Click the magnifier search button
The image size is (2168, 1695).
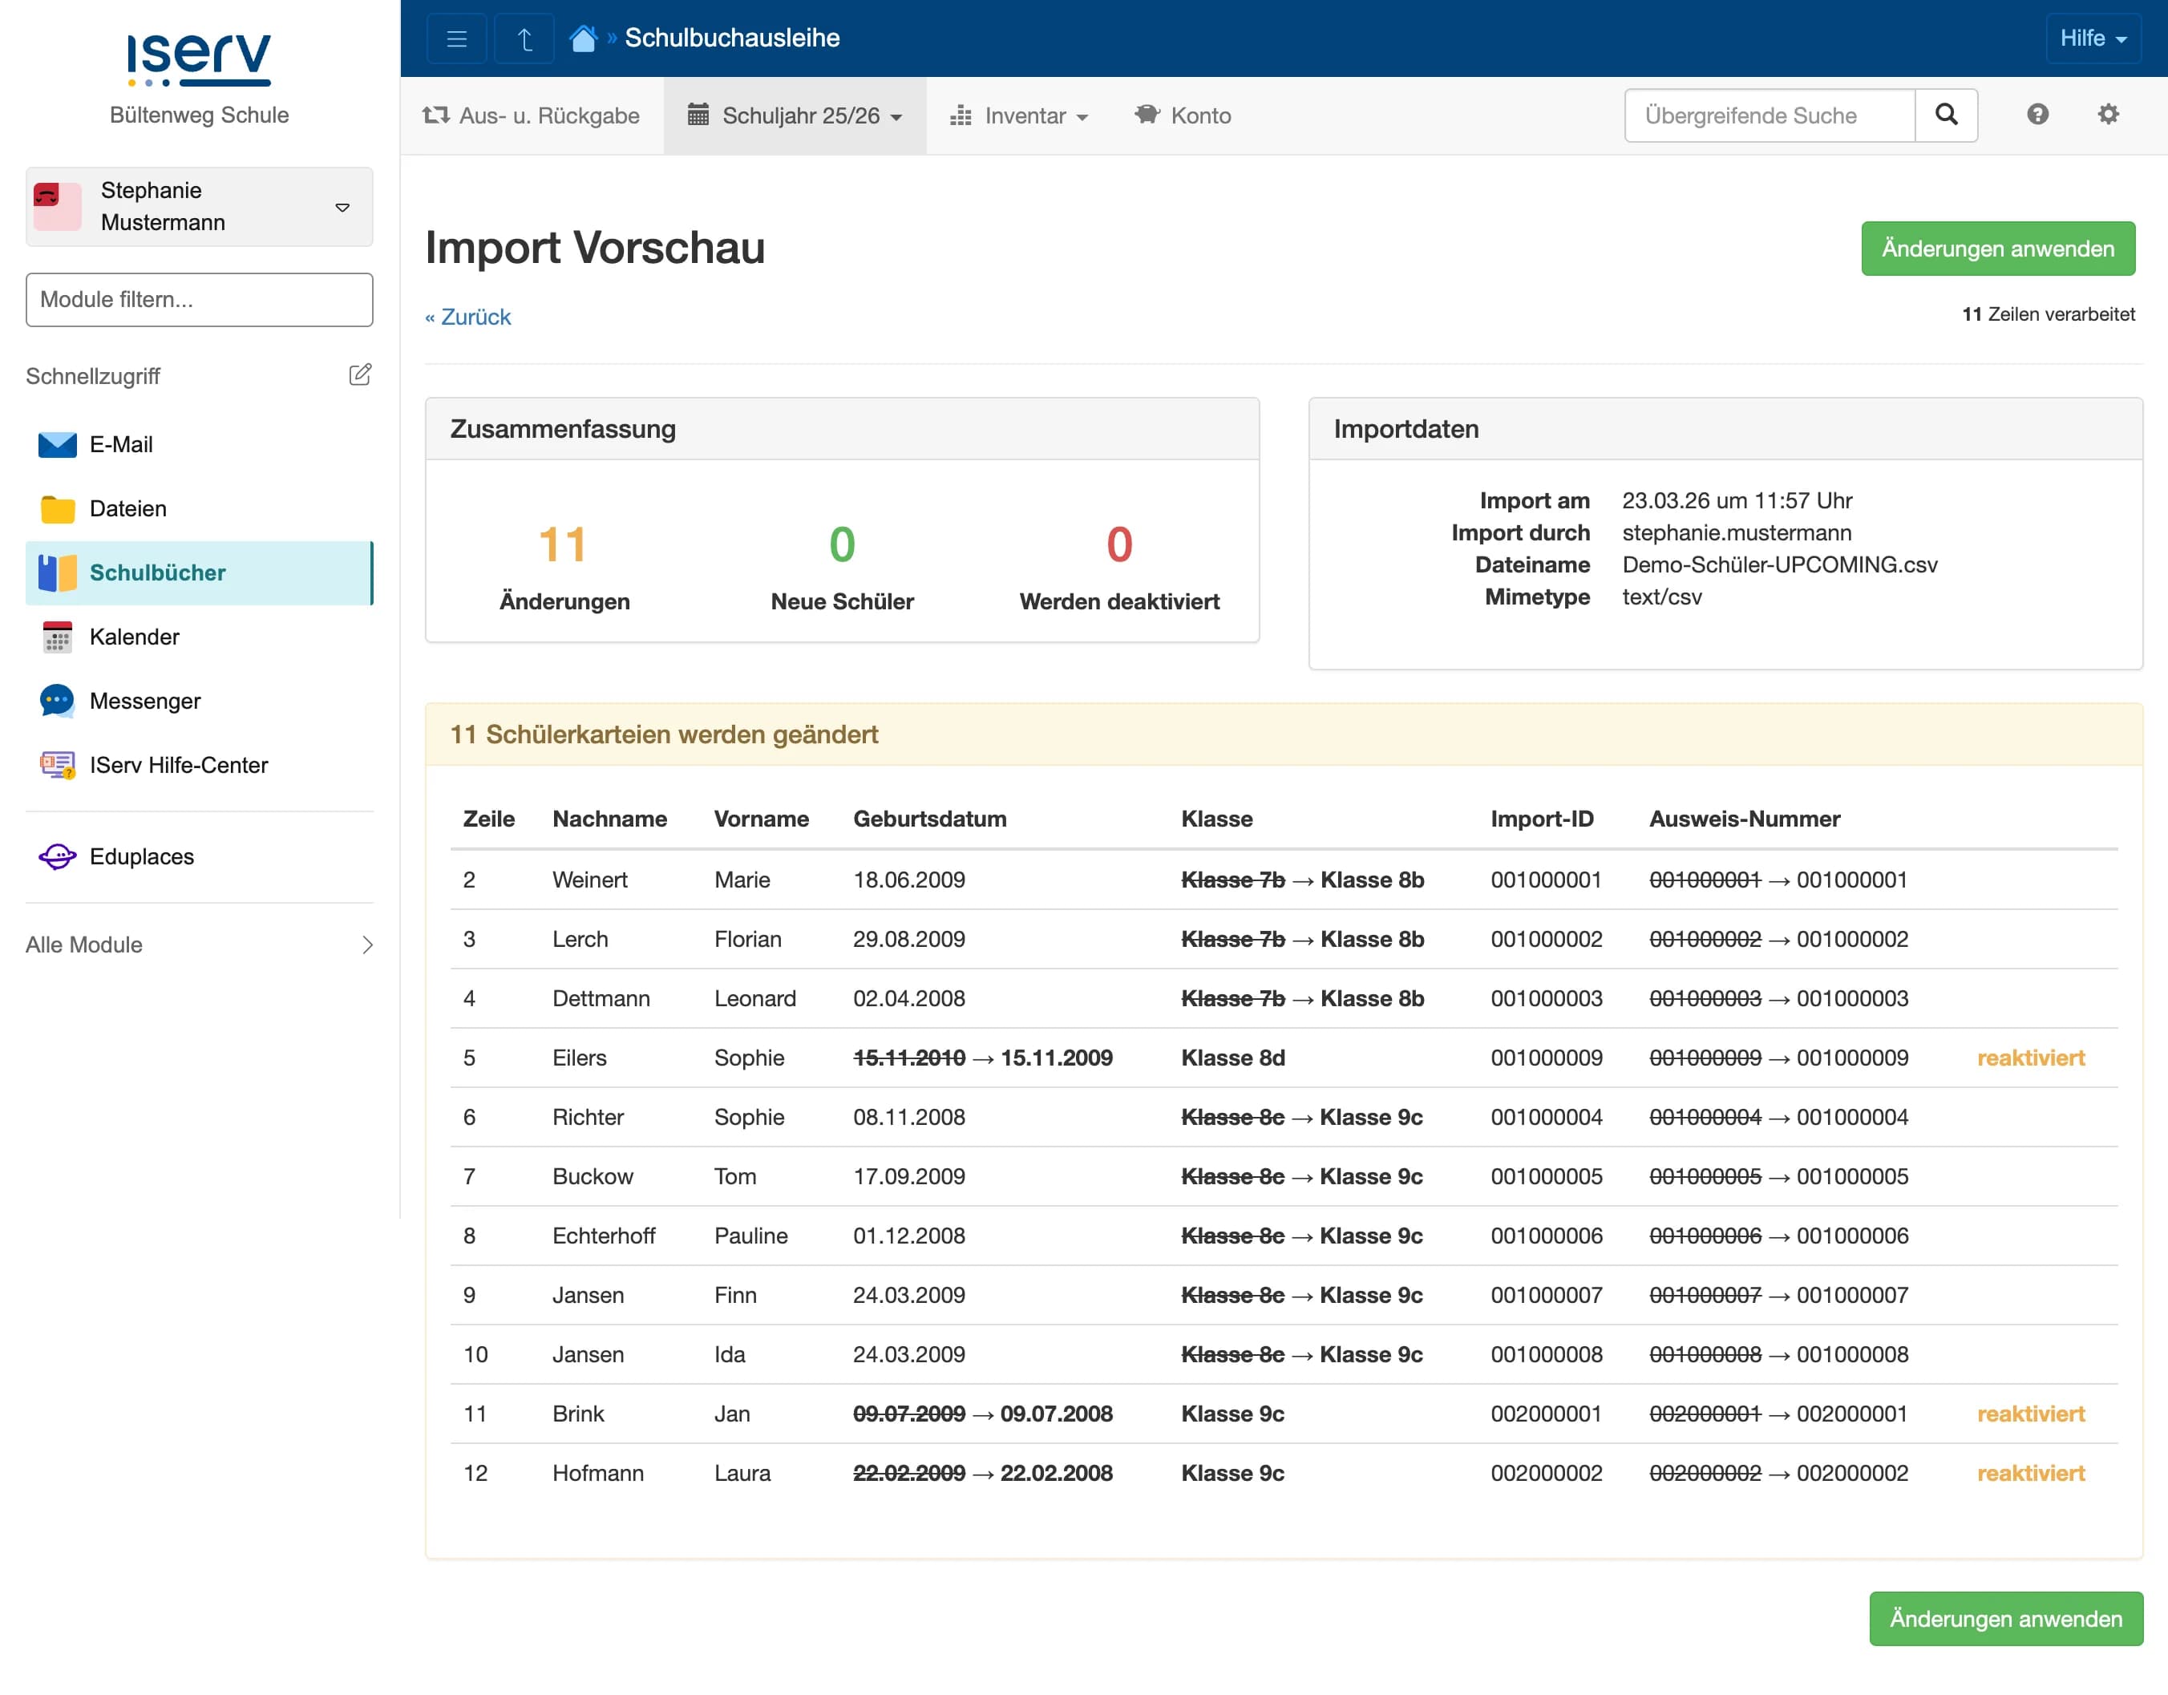[1946, 115]
